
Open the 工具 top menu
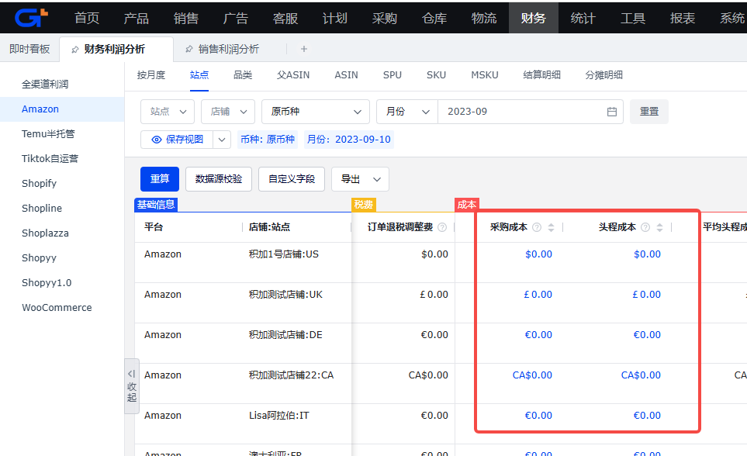click(x=633, y=18)
